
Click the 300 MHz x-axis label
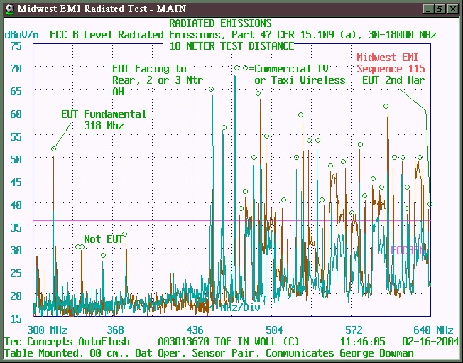(x=47, y=330)
